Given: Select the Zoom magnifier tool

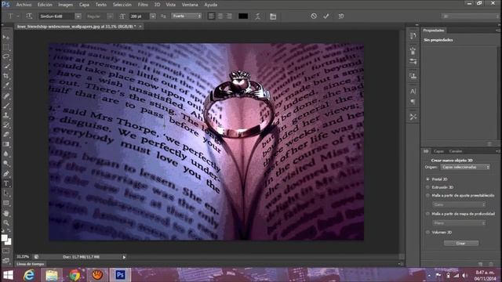Looking at the screenshot, I should 6,222.
